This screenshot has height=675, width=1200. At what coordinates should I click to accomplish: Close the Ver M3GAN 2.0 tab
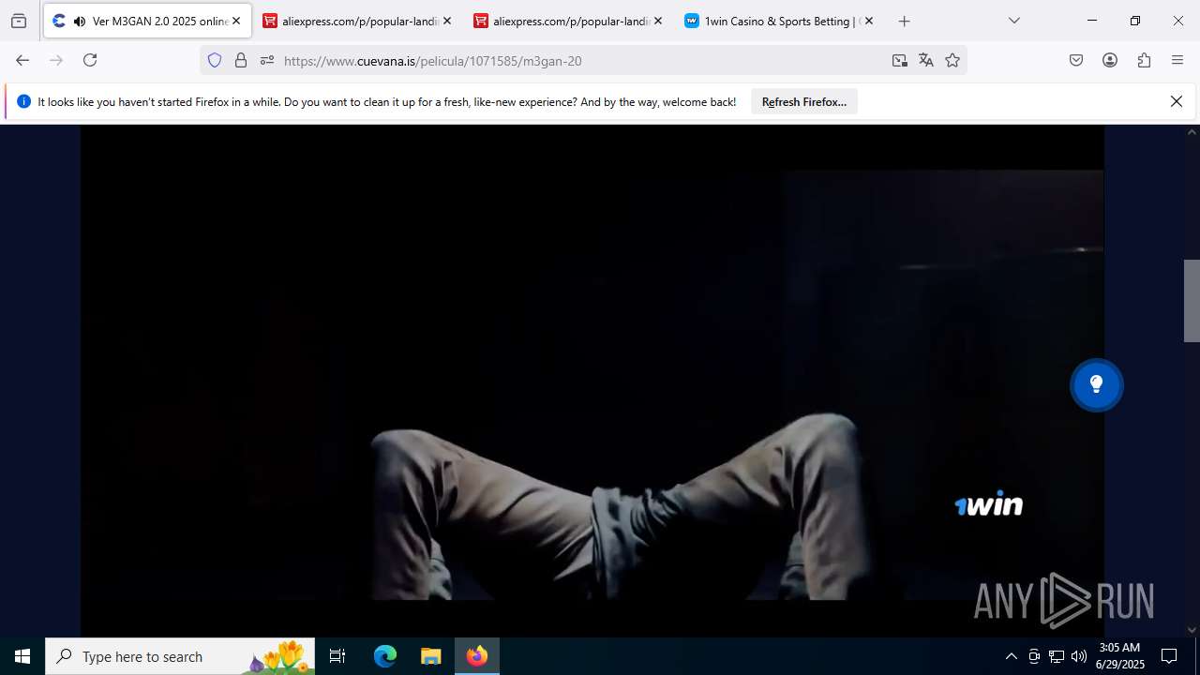(236, 21)
